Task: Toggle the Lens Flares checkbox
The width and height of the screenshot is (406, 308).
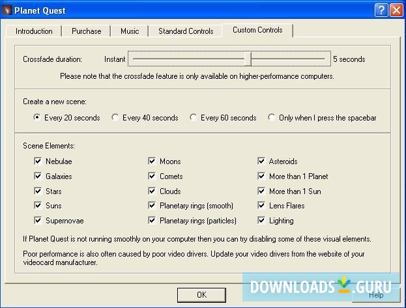Action: [261, 206]
